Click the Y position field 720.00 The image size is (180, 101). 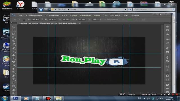tap(52, 20)
